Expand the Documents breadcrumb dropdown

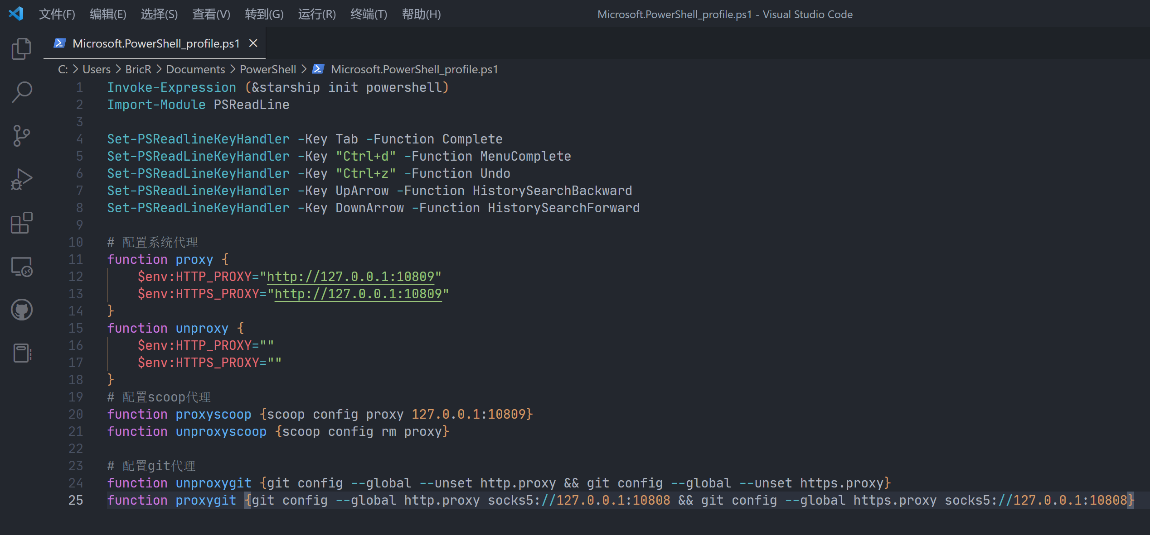(195, 69)
